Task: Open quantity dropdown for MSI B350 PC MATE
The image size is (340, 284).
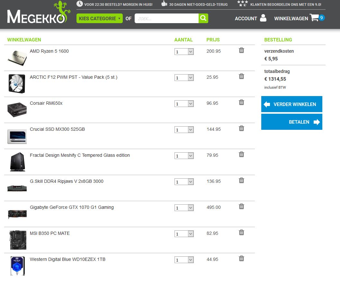Action: coord(184,234)
